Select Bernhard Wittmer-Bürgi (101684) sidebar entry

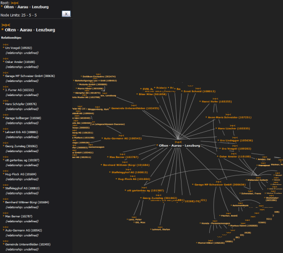[27, 202]
